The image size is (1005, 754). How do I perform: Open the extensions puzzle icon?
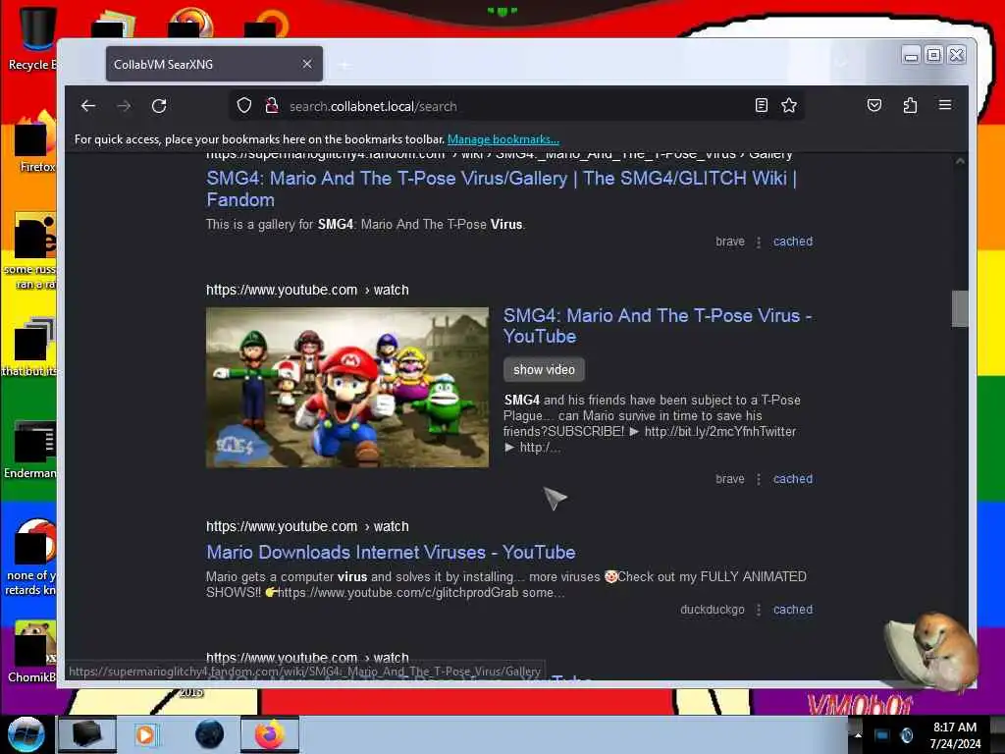tap(910, 105)
